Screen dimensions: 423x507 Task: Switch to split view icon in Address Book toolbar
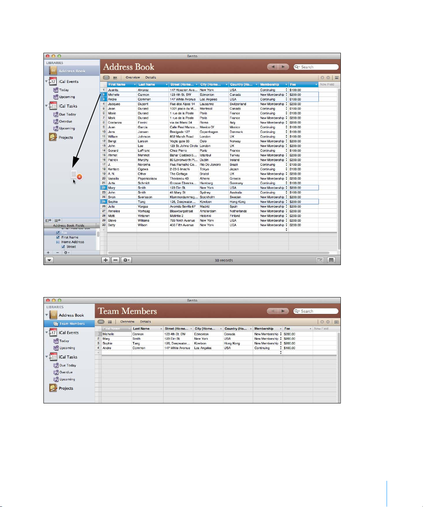point(115,77)
